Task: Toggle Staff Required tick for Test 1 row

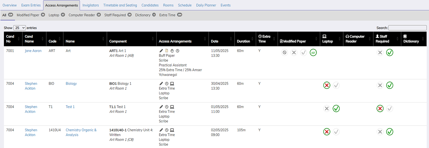Action: click(x=390, y=109)
